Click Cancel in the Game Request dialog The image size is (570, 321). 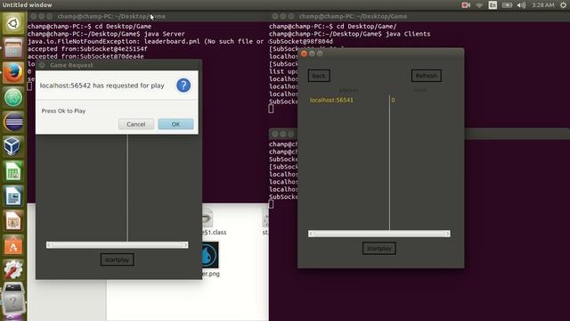136,124
